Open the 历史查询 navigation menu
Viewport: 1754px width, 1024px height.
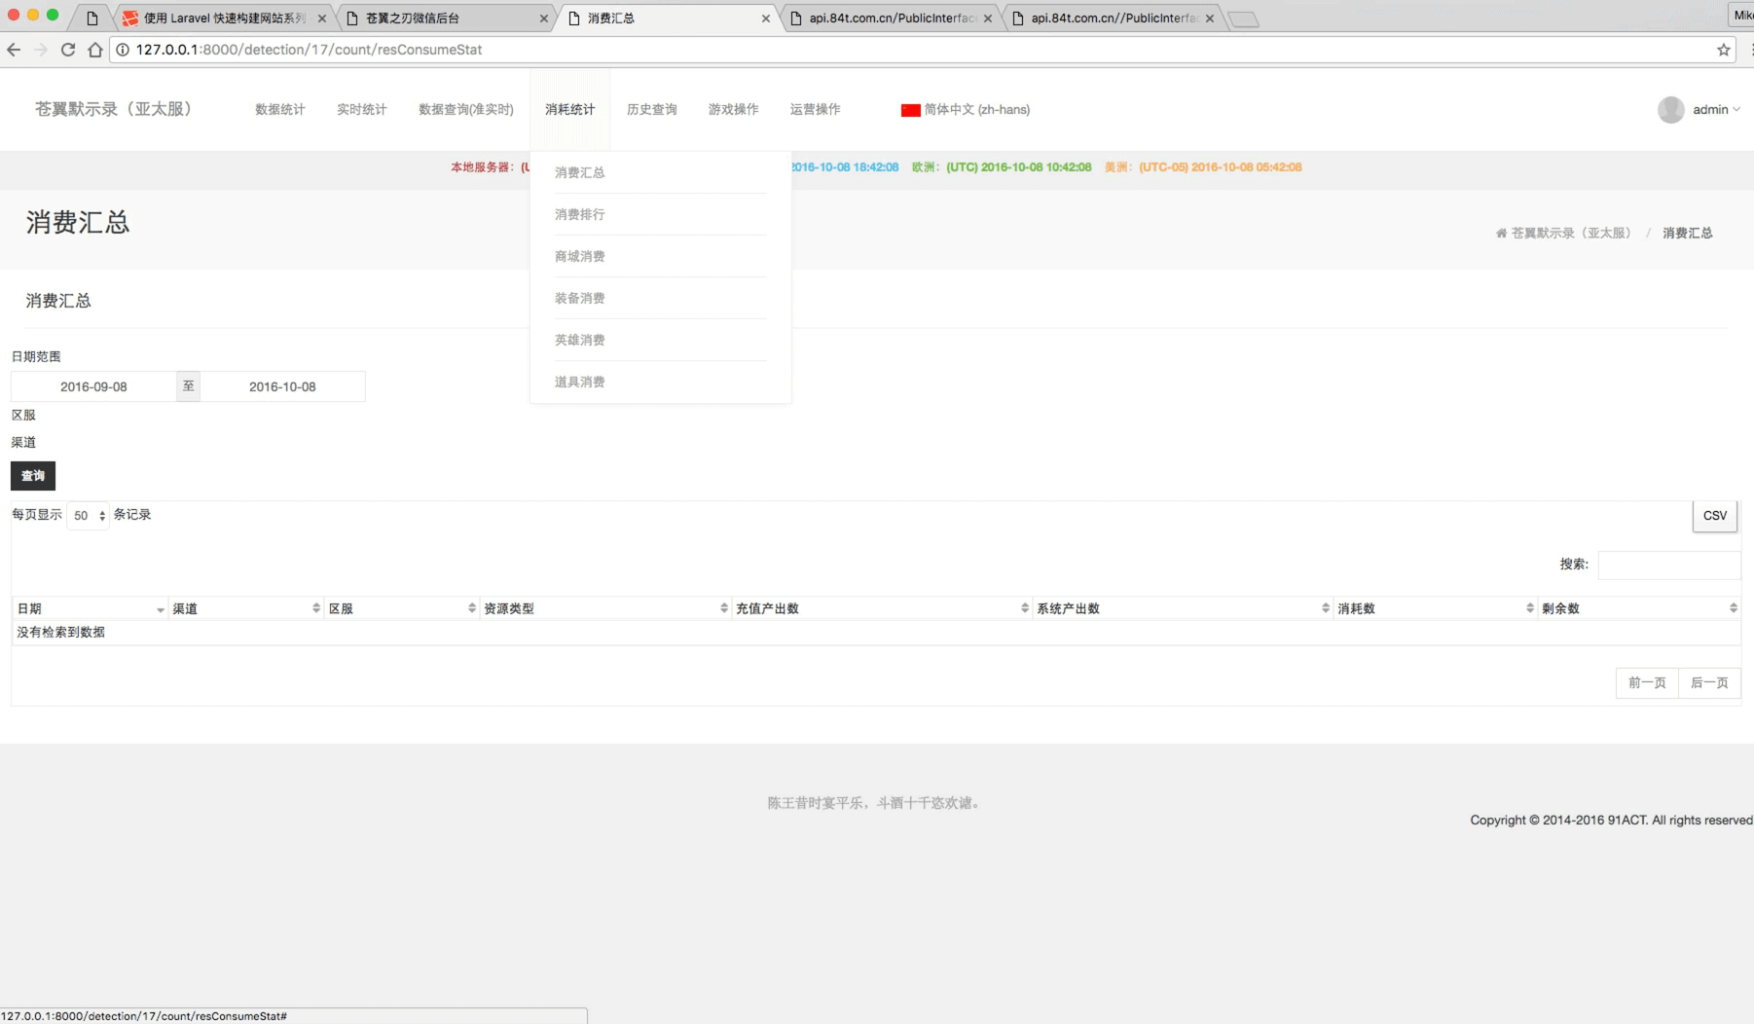(x=651, y=110)
